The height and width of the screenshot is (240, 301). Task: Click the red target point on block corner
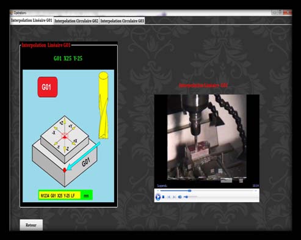65,170
